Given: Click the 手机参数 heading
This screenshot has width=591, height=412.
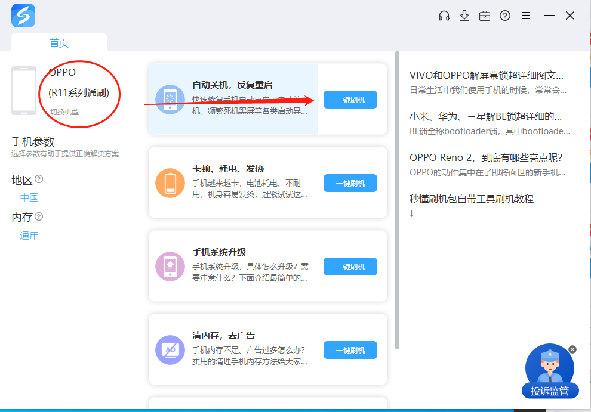Looking at the screenshot, I should coord(33,142).
